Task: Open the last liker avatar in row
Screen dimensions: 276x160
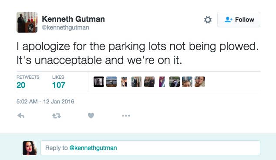Action: (x=200, y=82)
